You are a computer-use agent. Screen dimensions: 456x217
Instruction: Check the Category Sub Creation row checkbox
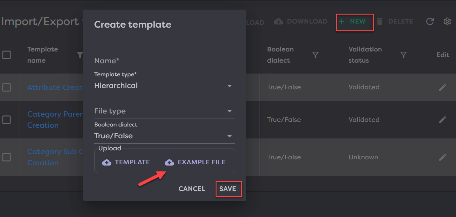pos(7,157)
